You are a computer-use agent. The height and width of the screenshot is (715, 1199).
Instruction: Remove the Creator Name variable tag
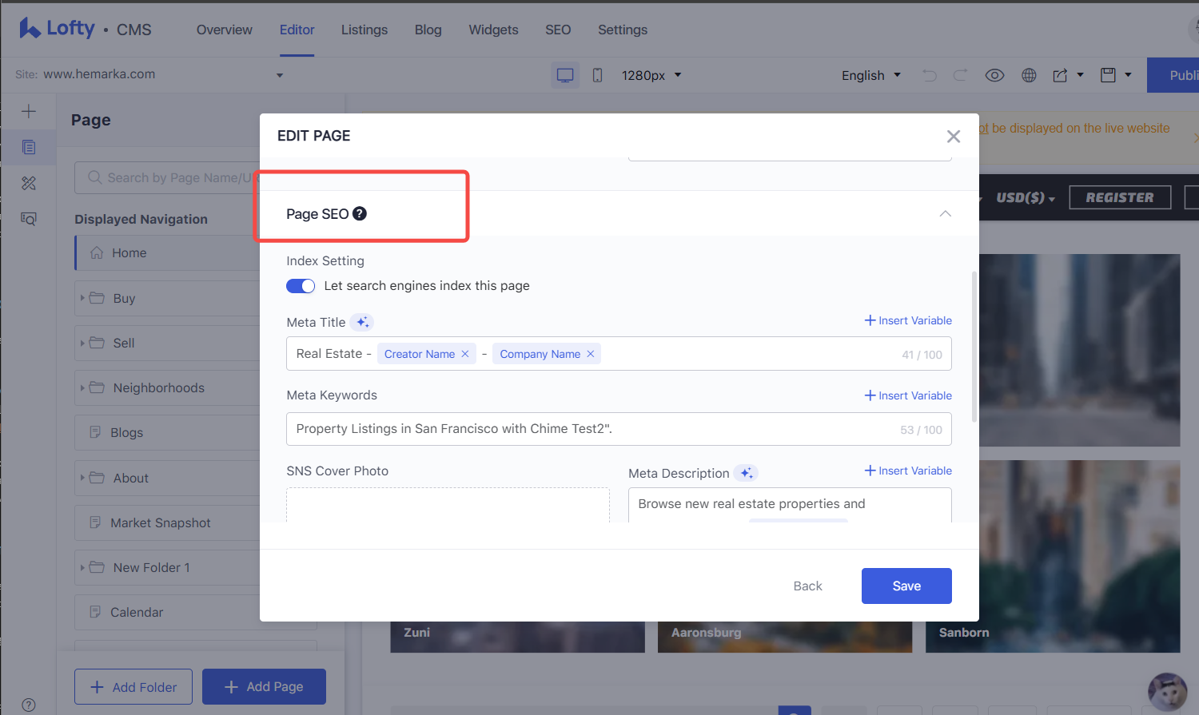pos(464,354)
